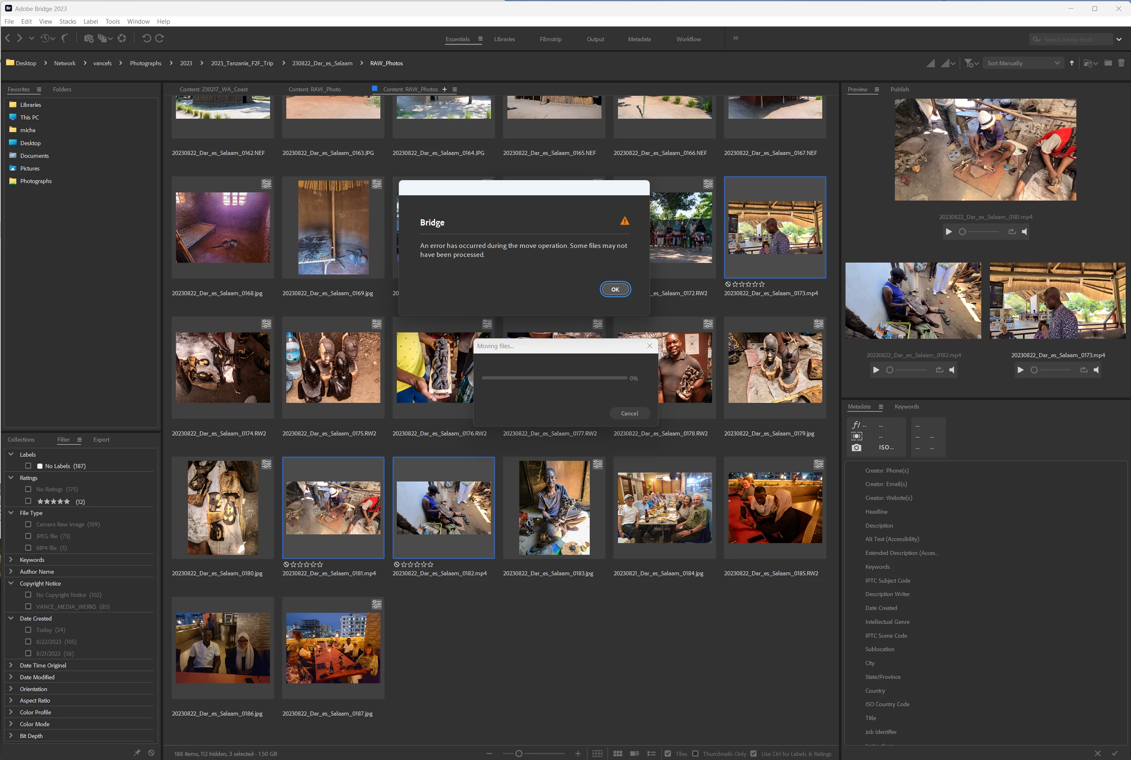The image size is (1131, 760).
Task: Click the Get Photos from Camera icon
Action: click(88, 38)
